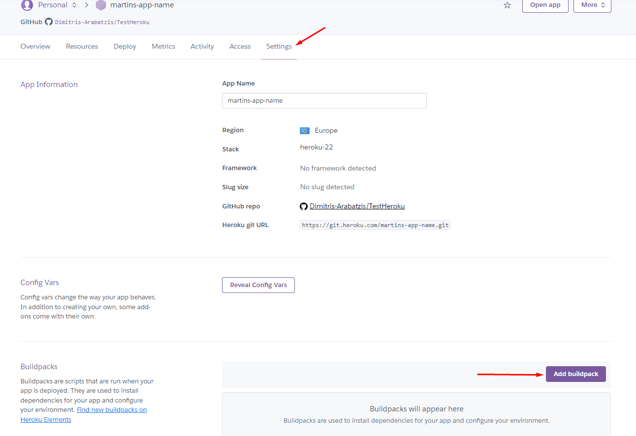This screenshot has height=436, width=636.
Task: Click the No slug detected value
Action: point(327,187)
